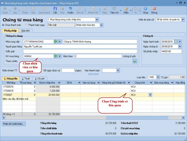Open Ngày chứng từ date dropdown
187x141 pixels.
click(x=180, y=46)
